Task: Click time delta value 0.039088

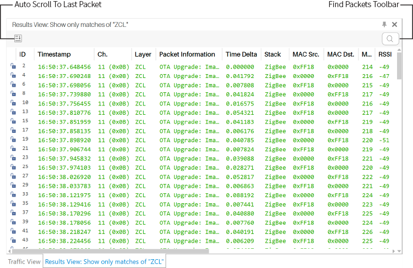Action: (240, 159)
